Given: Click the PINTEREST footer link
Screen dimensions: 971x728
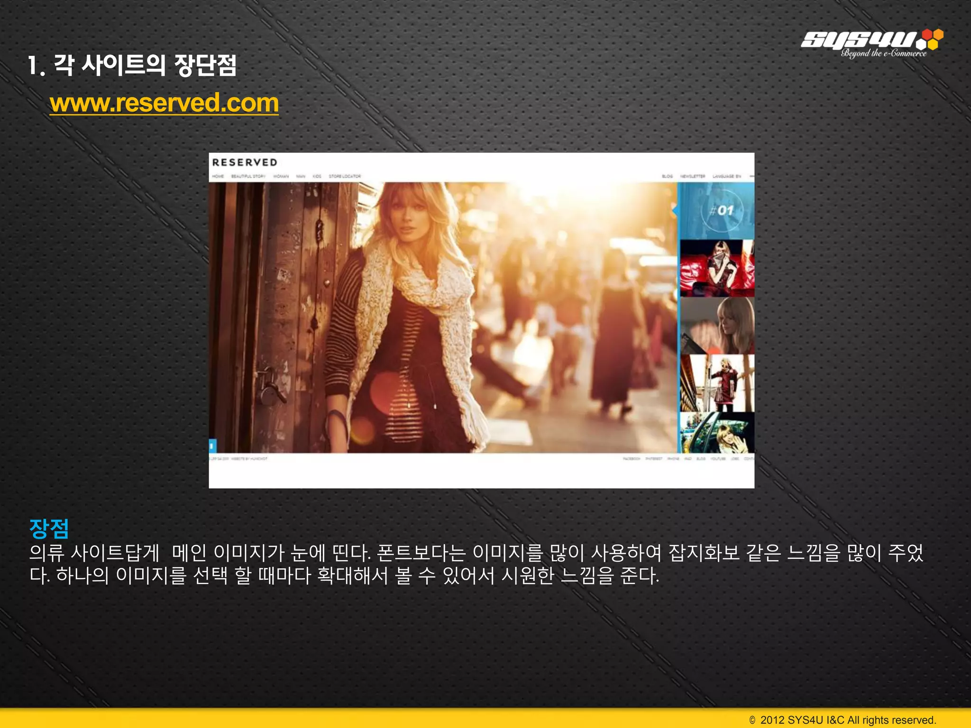Looking at the screenshot, I should click(654, 459).
